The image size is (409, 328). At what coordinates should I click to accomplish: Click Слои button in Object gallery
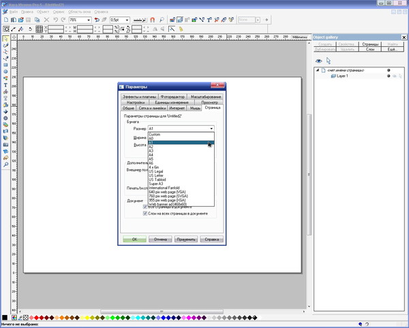pos(370,49)
